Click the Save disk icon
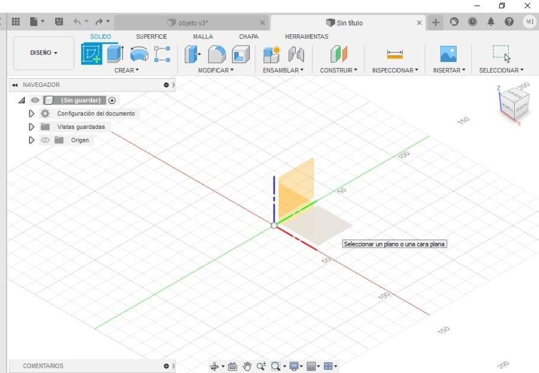539x373 pixels. click(x=59, y=22)
